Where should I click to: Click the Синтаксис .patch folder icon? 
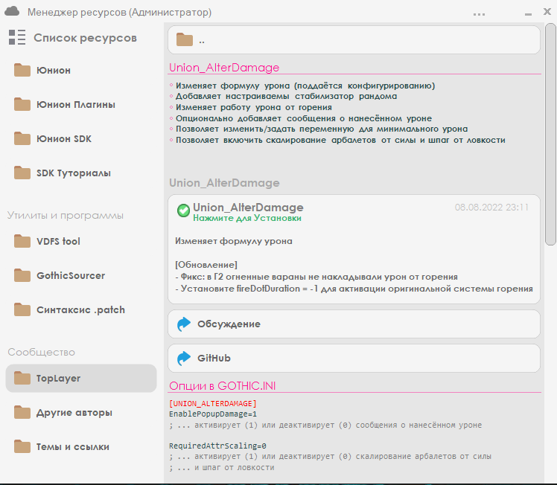click(x=22, y=309)
